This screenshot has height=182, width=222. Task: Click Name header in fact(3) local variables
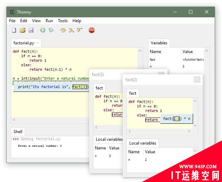coord(100,148)
